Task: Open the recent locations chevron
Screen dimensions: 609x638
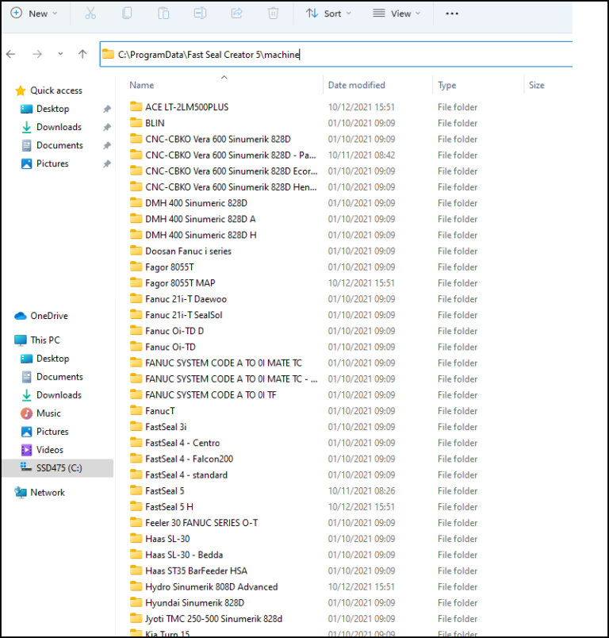Action: pos(60,54)
